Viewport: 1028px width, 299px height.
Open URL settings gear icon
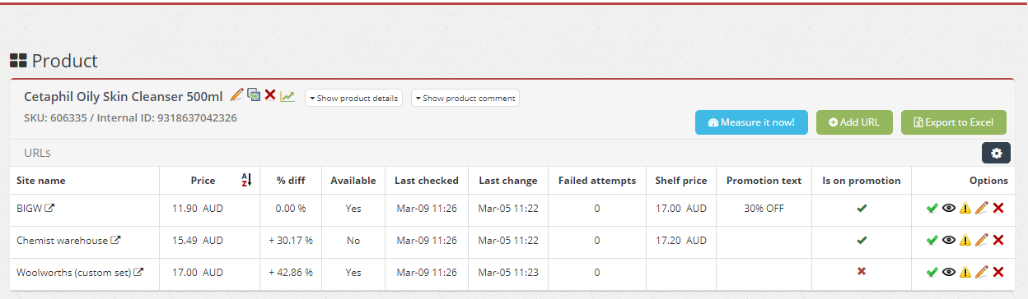coord(996,153)
